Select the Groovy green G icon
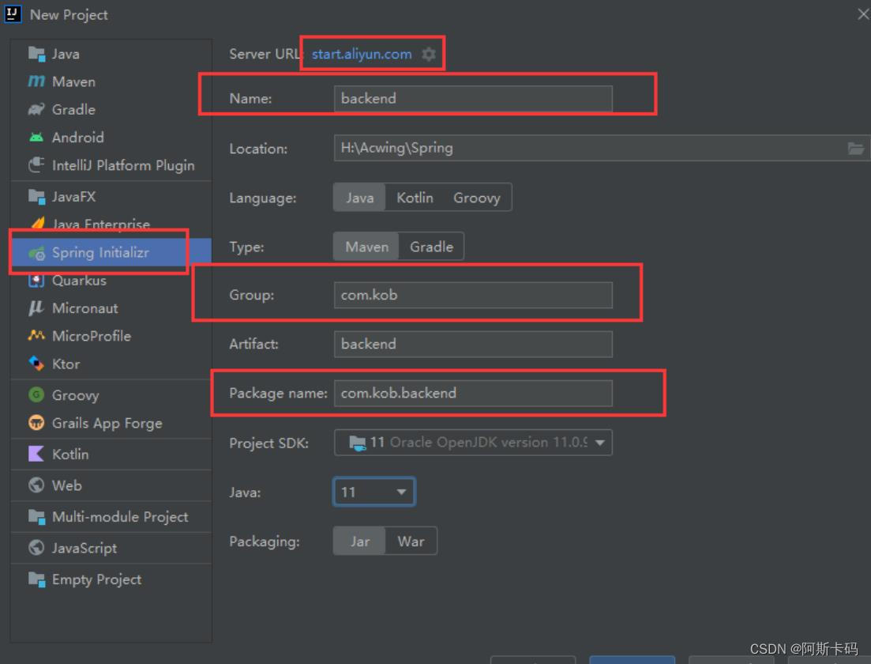The width and height of the screenshot is (871, 664). [x=36, y=394]
